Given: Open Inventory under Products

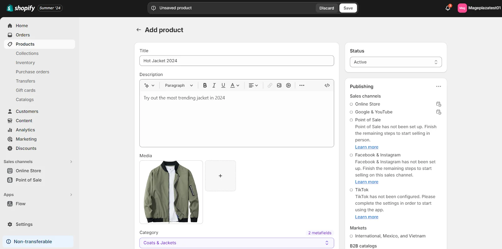Looking at the screenshot, I should point(25,63).
